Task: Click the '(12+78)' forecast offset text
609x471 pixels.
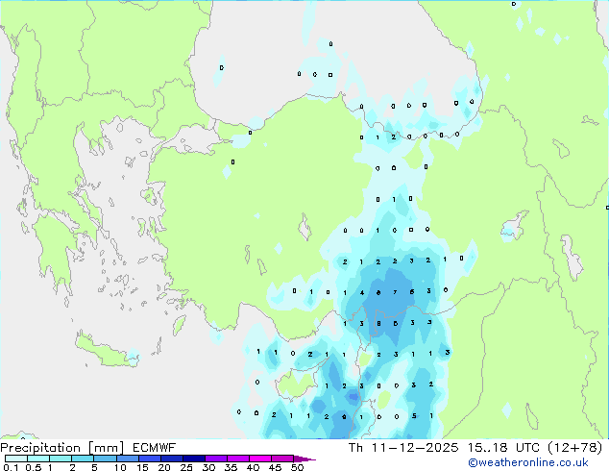Action: pyautogui.click(x=575, y=448)
